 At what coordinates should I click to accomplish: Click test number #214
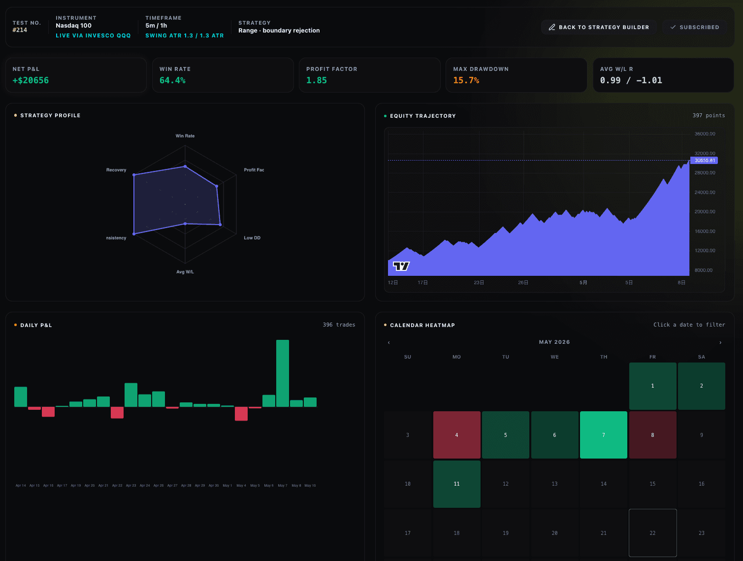tap(20, 30)
